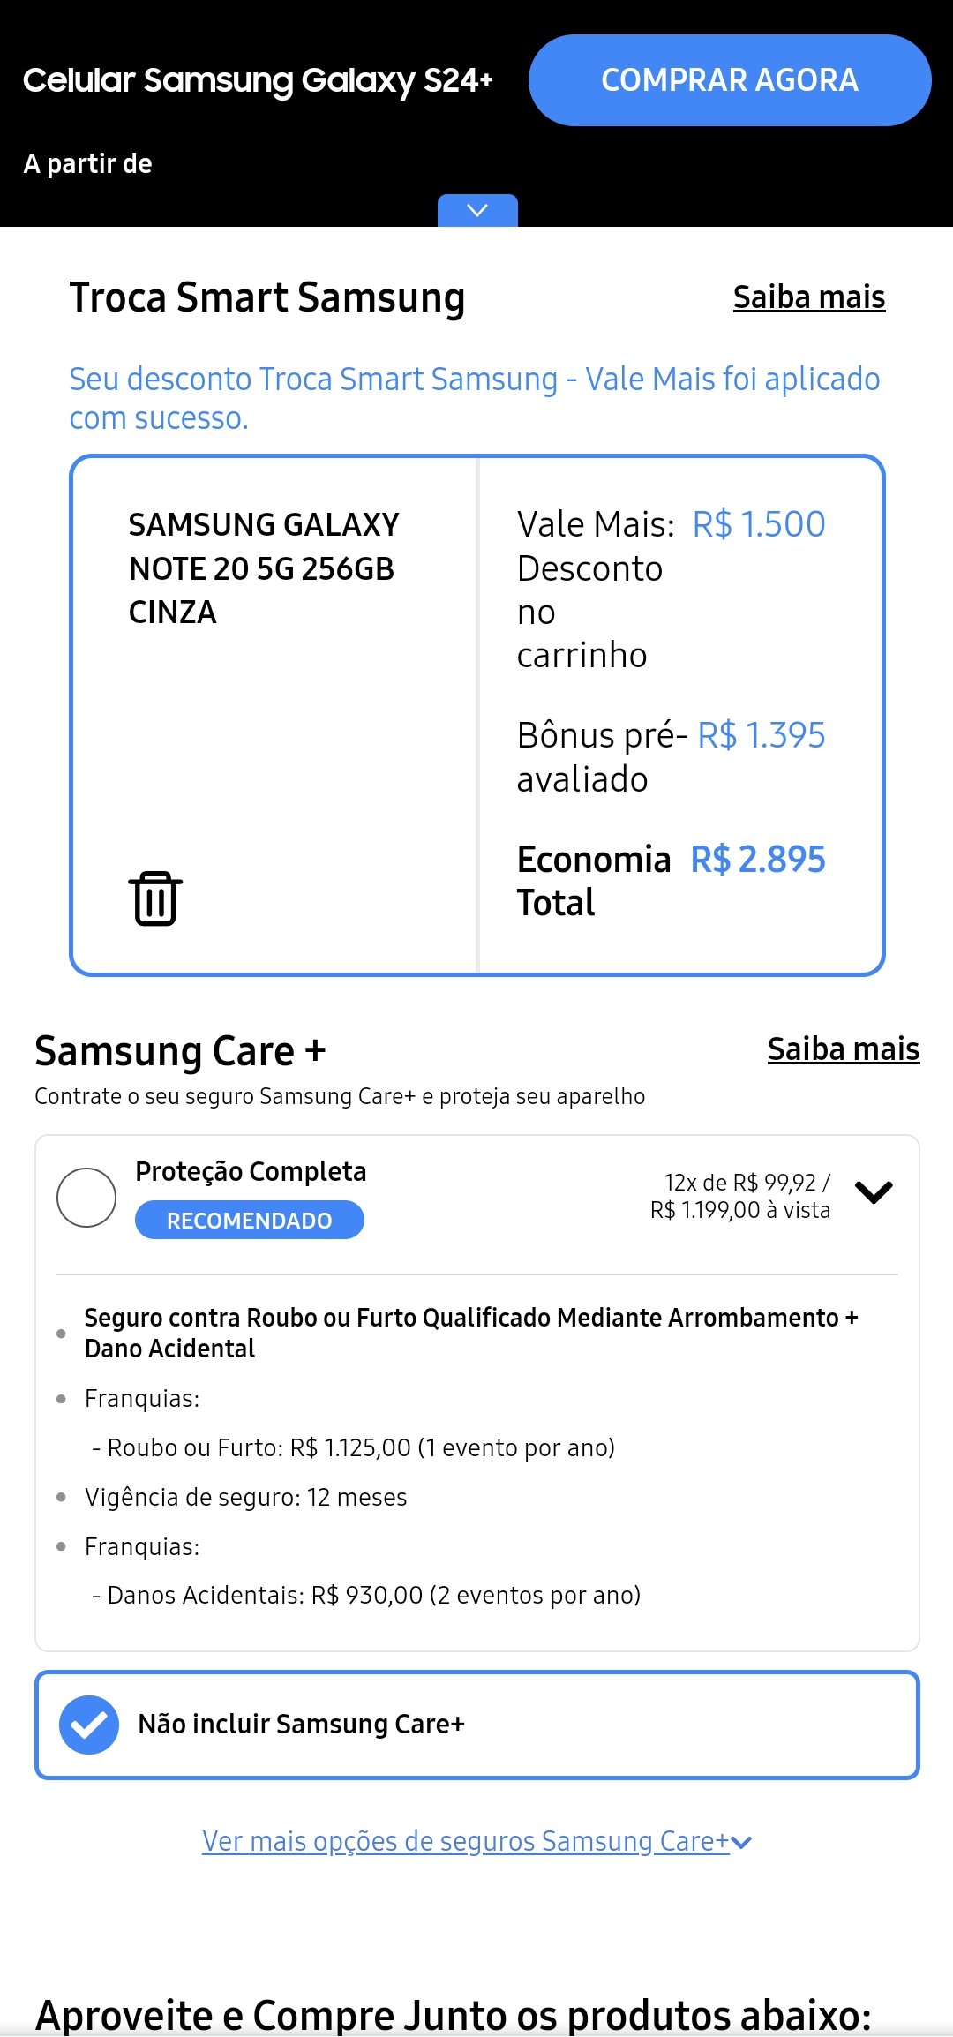Tap the Troca Smart Samsung heading
953x2037 pixels.
coord(267,297)
